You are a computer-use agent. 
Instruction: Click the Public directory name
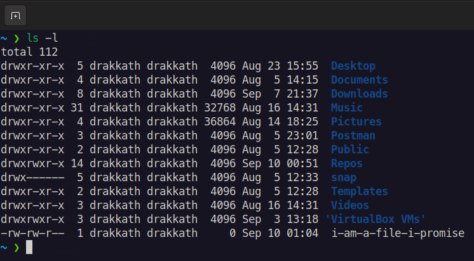click(x=349, y=150)
